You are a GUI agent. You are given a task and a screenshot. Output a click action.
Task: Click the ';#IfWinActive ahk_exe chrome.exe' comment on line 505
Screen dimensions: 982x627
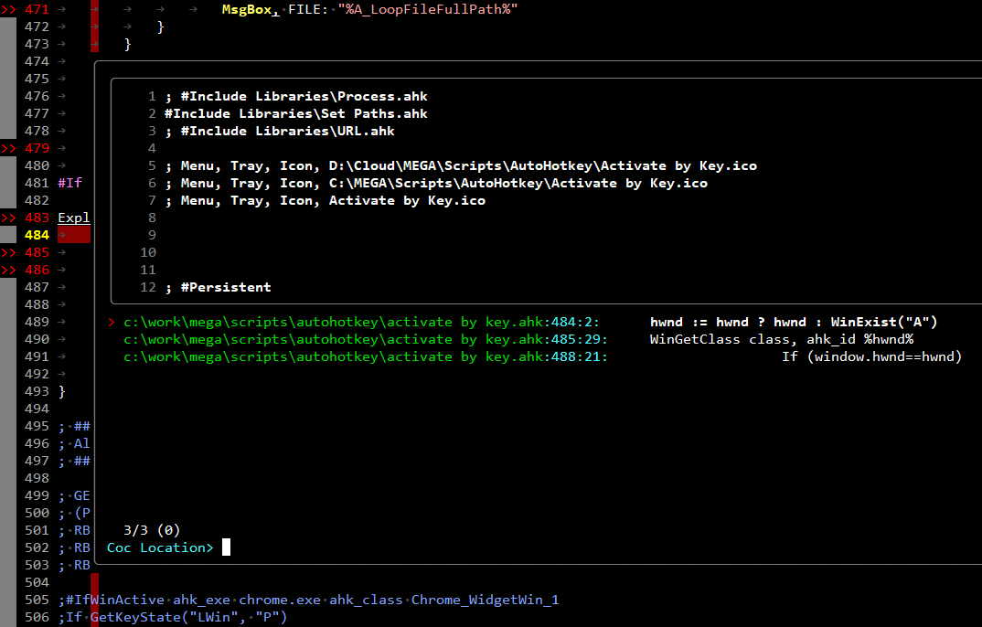tap(308, 600)
